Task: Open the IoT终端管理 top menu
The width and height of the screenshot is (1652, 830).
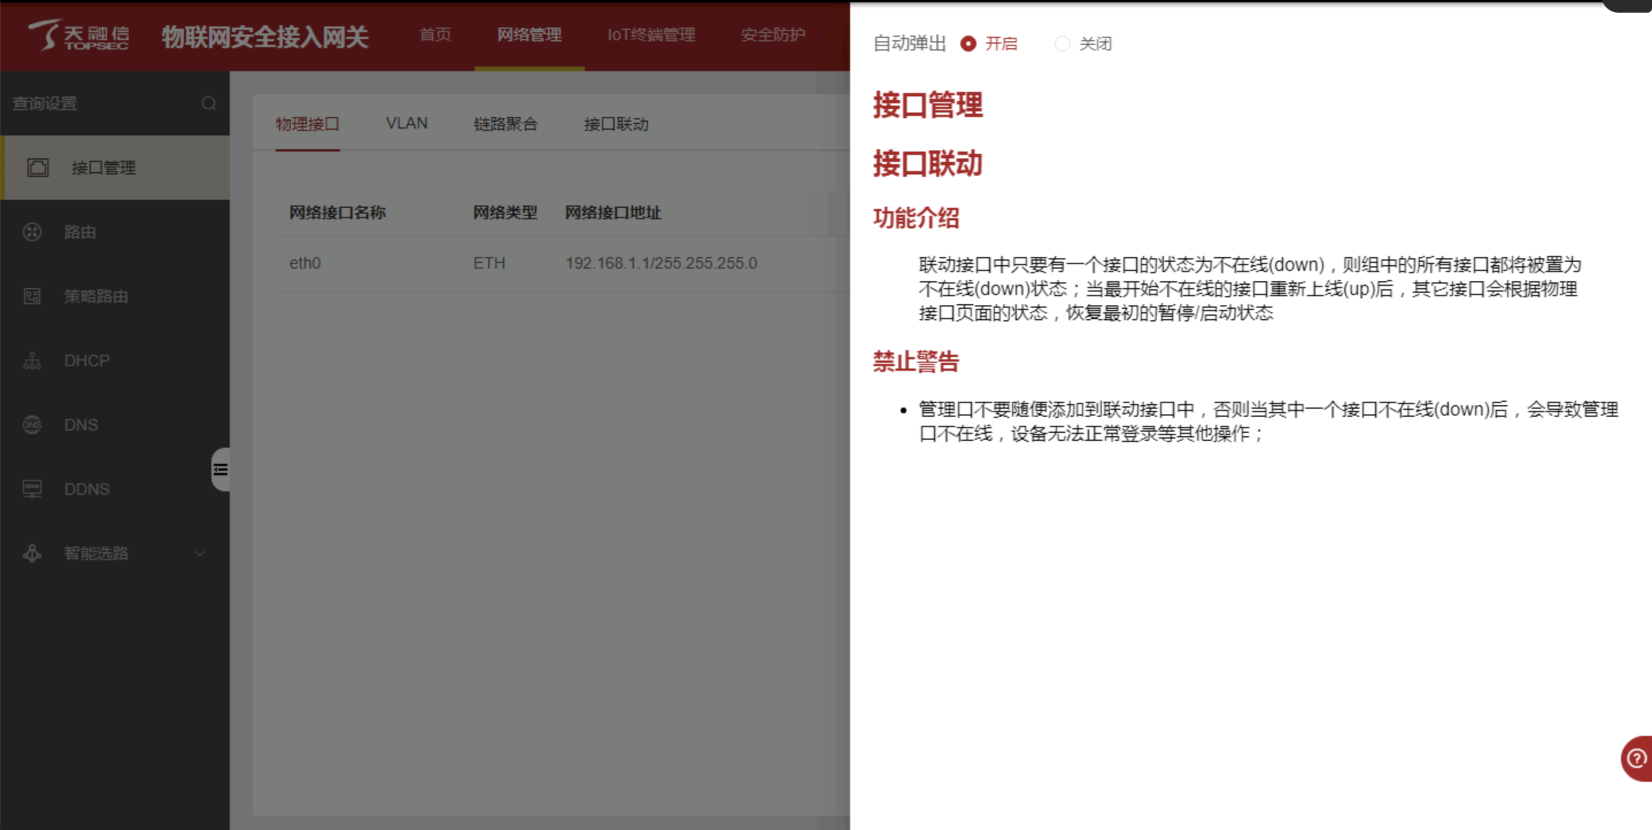Action: coord(651,34)
